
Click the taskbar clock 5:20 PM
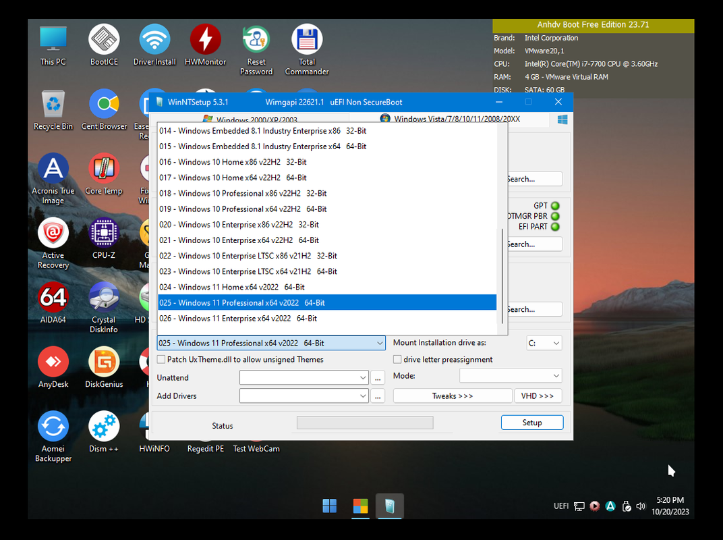pos(670,500)
